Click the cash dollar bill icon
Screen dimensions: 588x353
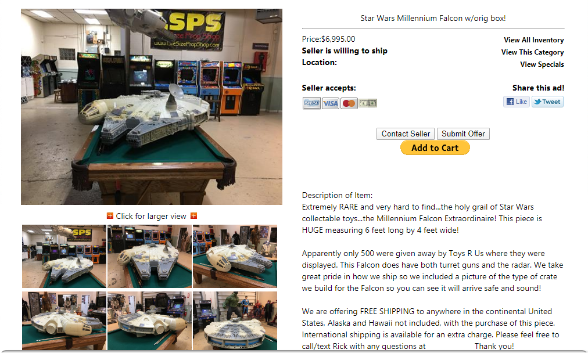367,103
